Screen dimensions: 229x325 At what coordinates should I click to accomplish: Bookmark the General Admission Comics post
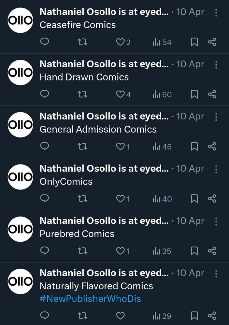194,147
